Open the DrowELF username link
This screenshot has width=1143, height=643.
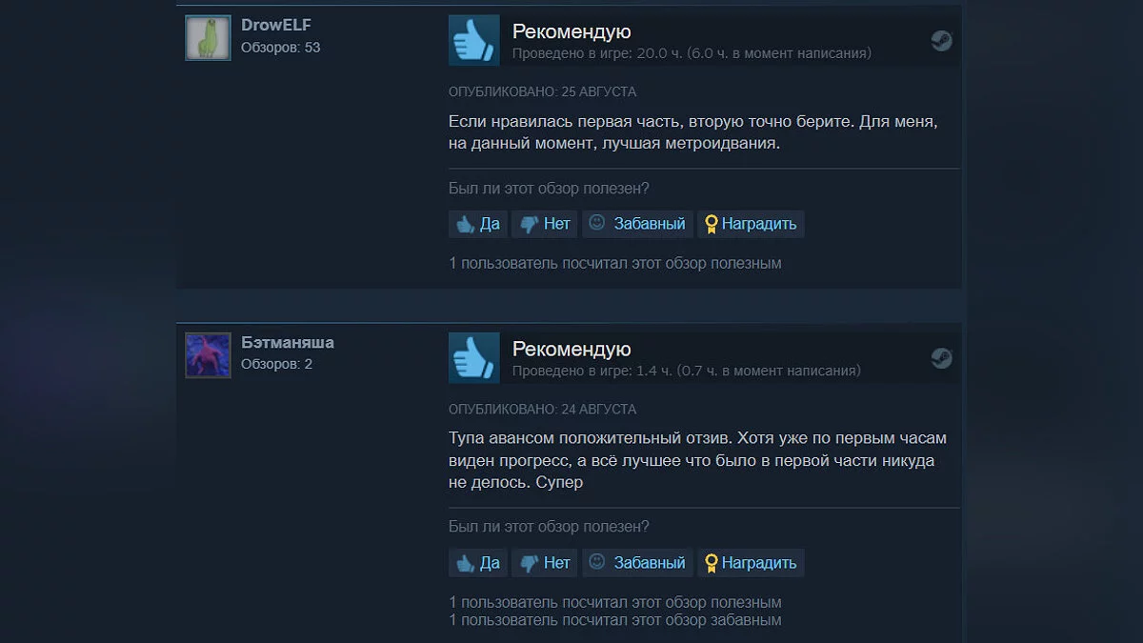[x=276, y=26]
